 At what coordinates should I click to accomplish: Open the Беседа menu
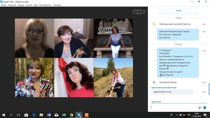pyautogui.click(x=21, y=5)
